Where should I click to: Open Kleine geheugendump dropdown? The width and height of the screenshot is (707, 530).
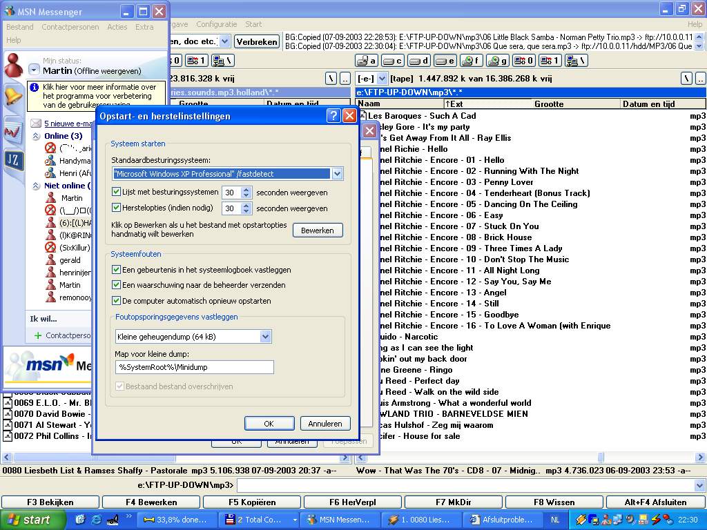pos(266,336)
